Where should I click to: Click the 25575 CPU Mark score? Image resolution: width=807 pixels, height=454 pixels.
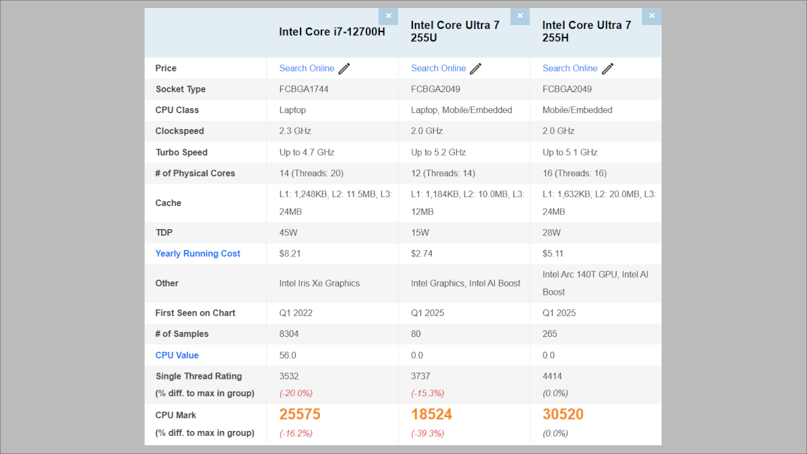(300, 415)
